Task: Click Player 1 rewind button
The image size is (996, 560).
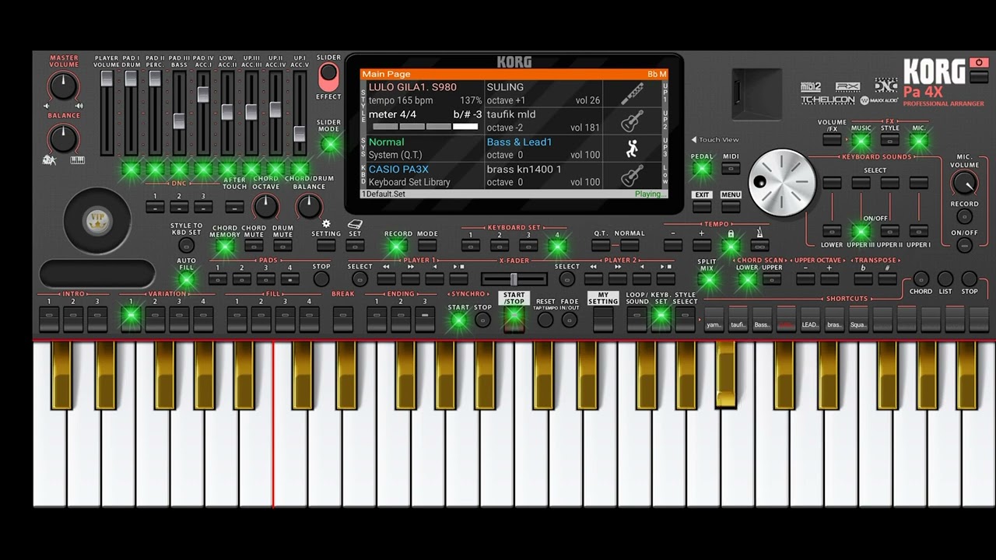Action: [387, 278]
